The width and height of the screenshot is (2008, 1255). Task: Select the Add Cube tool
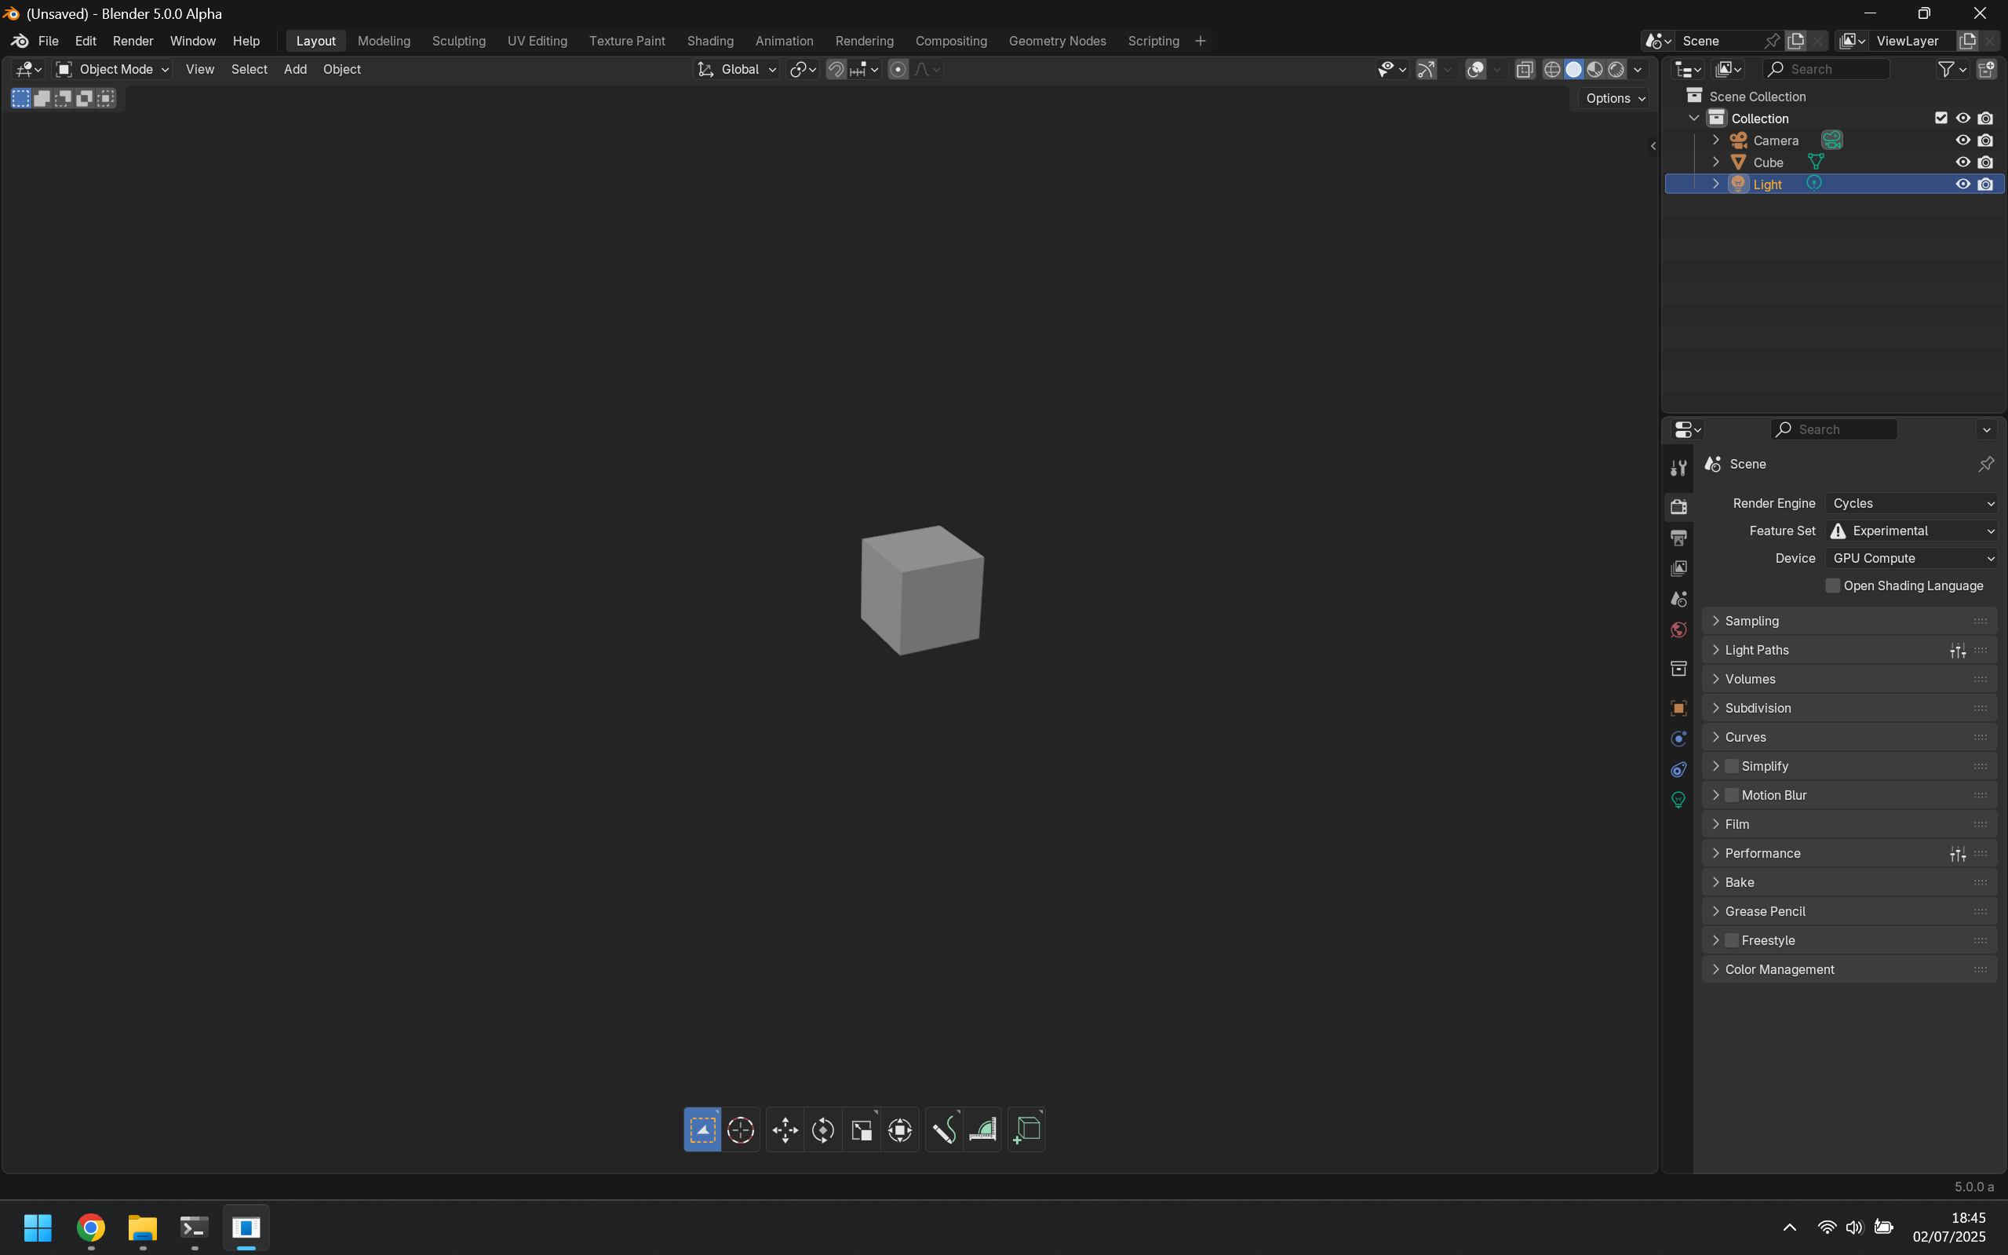point(1027,1129)
